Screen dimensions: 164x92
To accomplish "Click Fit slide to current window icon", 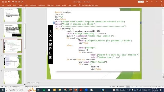I will click(x=163, y=87).
